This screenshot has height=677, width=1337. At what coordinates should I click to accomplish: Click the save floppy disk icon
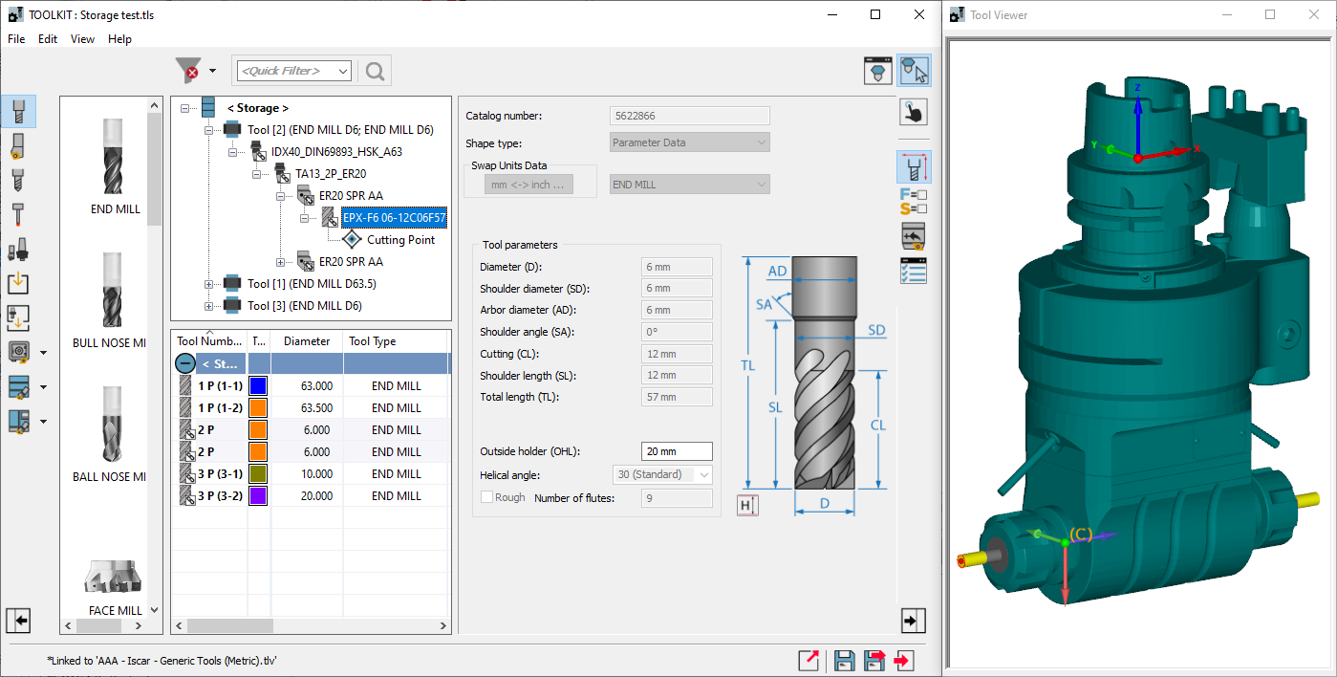844,660
